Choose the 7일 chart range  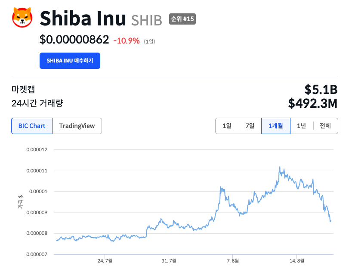(250, 126)
